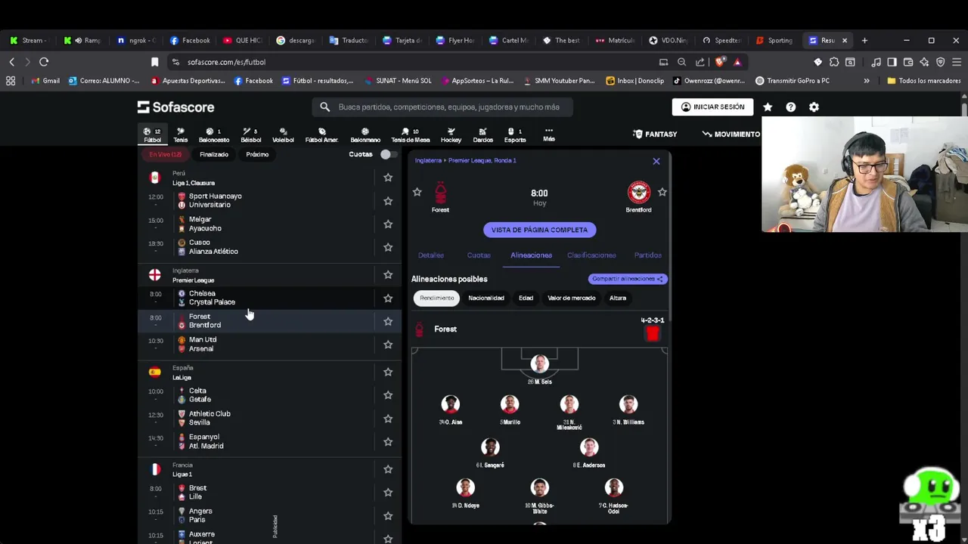Open the help question mark icon
The image size is (968, 544).
pyautogui.click(x=790, y=107)
